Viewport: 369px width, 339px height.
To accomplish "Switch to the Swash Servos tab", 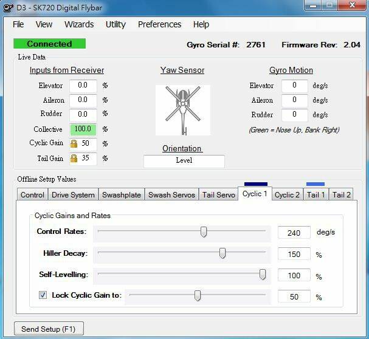I will (171, 195).
